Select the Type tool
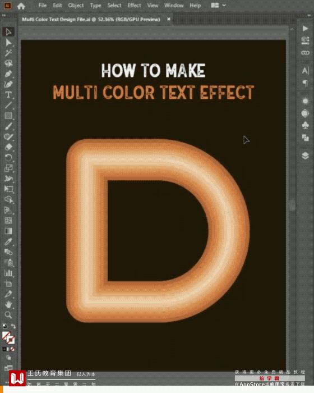 pos(8,95)
